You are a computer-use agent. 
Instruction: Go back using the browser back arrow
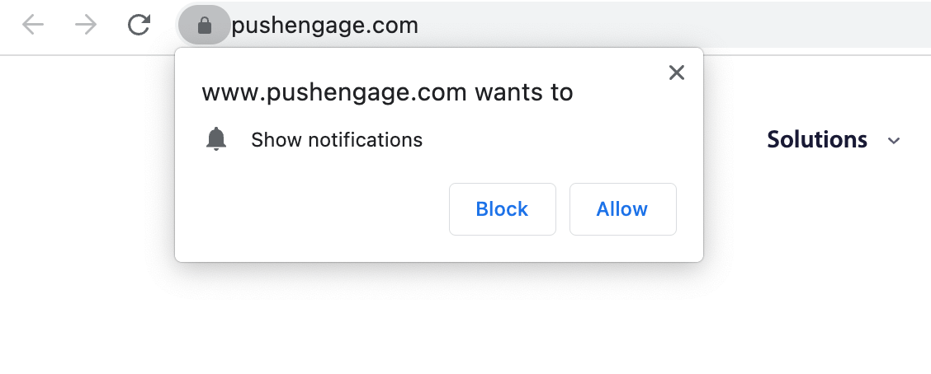click(x=33, y=26)
